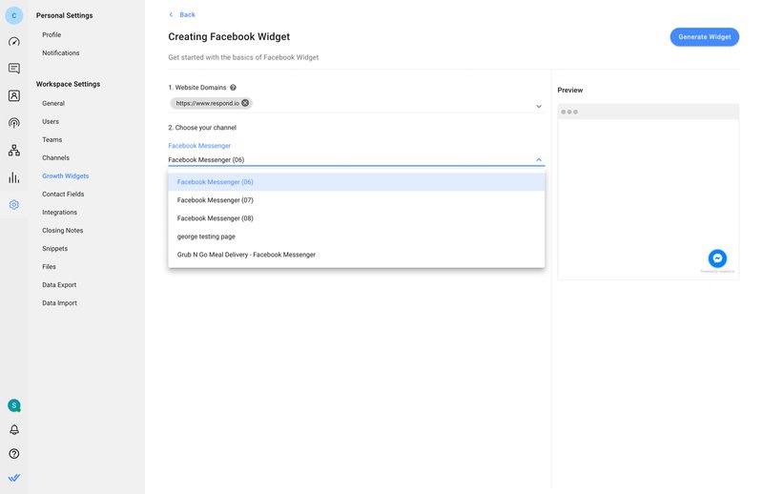Open Data Import settings
The height and width of the screenshot is (494, 763).
(60, 303)
